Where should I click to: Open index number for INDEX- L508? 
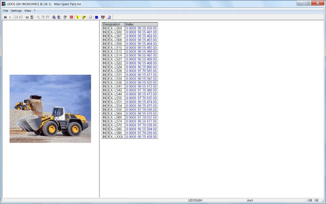click(141, 40)
